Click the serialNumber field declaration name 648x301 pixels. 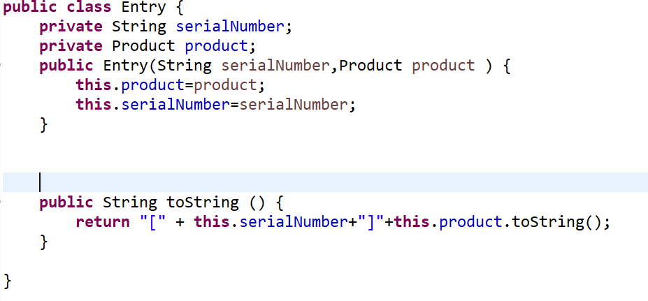230,27
